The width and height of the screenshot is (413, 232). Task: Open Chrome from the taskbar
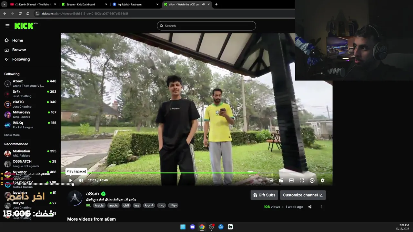(x=202, y=227)
